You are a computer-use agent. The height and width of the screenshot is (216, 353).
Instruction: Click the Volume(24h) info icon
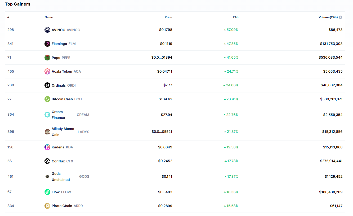click(x=340, y=17)
